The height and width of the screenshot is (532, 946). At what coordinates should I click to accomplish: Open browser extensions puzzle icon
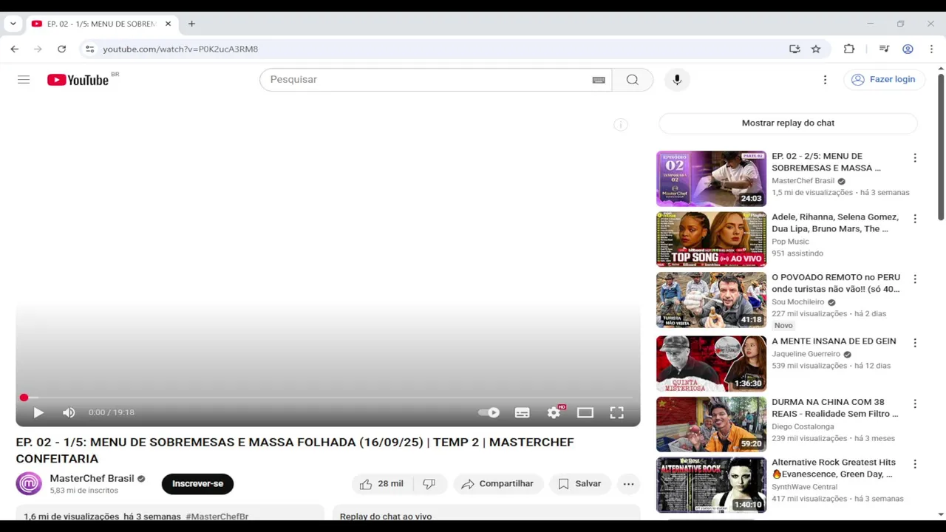tap(849, 49)
